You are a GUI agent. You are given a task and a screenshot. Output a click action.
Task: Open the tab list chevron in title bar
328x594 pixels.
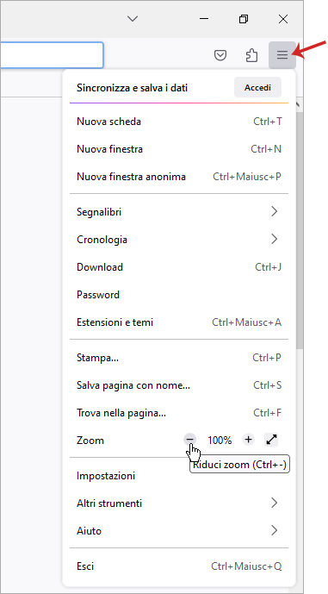click(x=133, y=19)
